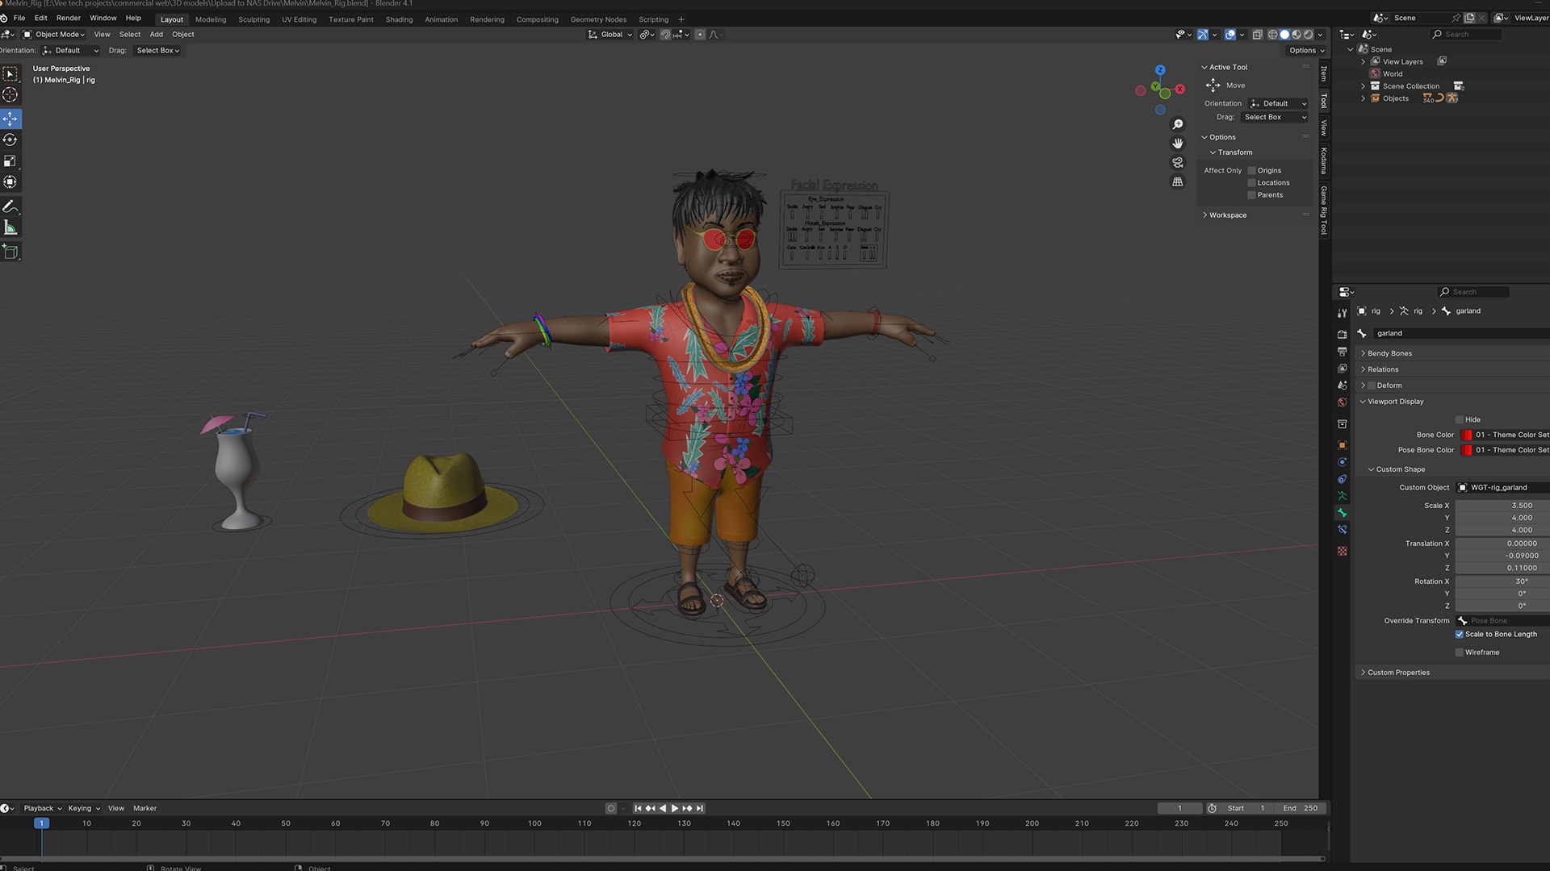Switch to the Modeling workspace tab
The image size is (1550, 871).
211,19
